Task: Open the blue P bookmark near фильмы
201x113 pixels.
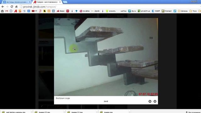Action: click(x=175, y=11)
